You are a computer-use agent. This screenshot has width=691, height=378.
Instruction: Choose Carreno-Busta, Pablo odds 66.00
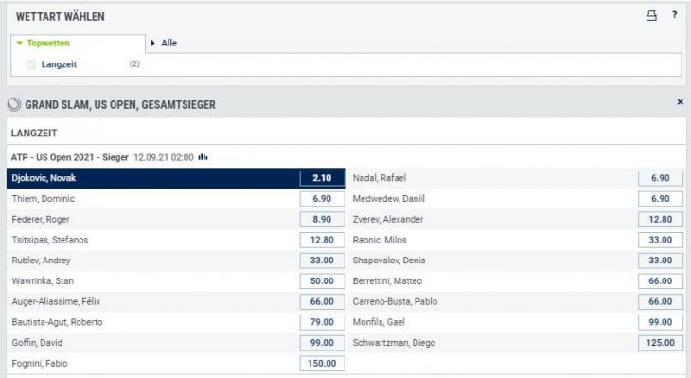[x=660, y=301]
